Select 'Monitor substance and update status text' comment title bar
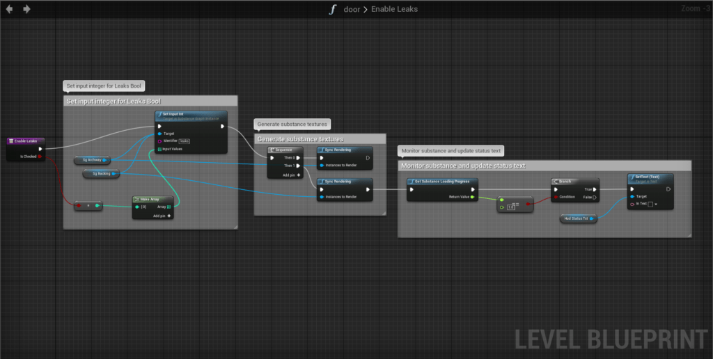The image size is (713, 359). coord(544,166)
